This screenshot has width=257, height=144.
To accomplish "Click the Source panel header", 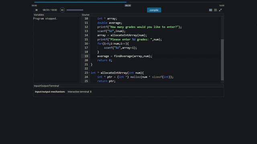I will [x=86, y=15].
